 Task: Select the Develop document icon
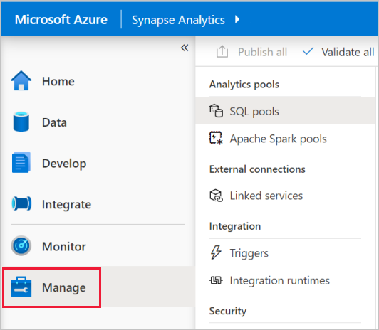pyautogui.click(x=21, y=163)
